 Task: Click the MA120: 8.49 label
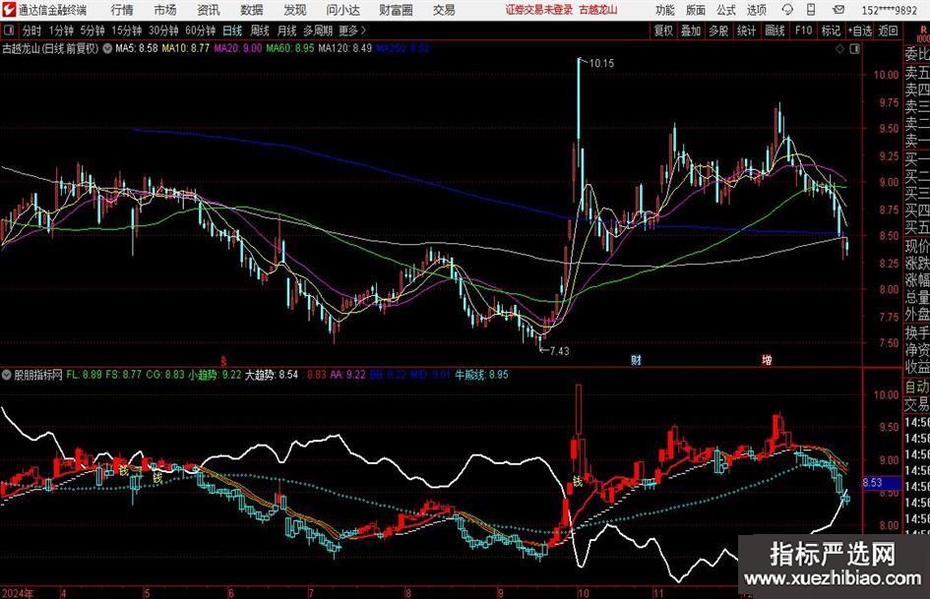pyautogui.click(x=345, y=48)
